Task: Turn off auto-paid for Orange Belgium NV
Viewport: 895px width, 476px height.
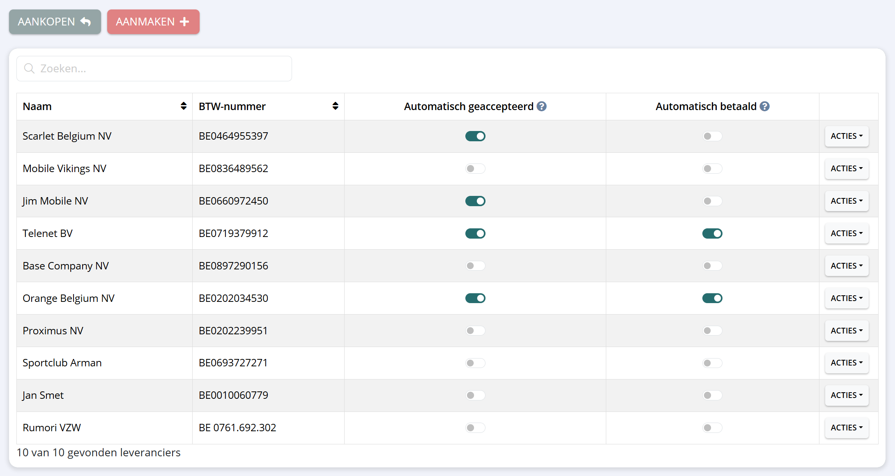Action: 712,298
